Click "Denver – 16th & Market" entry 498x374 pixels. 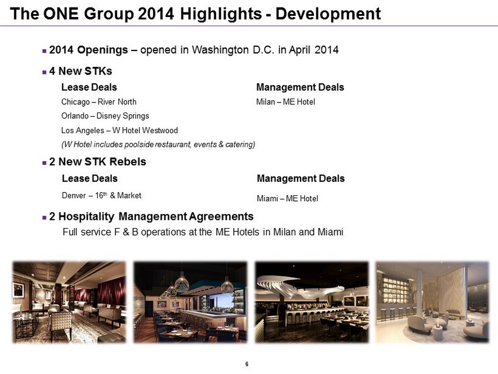click(x=101, y=195)
